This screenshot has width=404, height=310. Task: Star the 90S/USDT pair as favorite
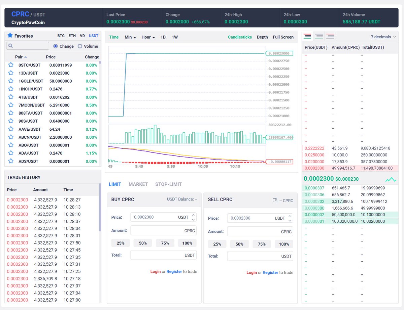[x=11, y=121]
